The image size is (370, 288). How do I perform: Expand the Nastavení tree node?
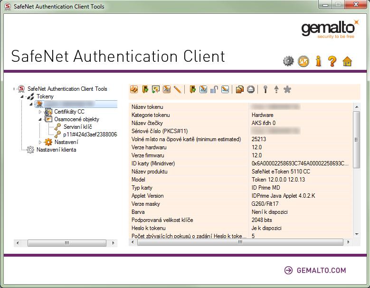[x=40, y=142]
